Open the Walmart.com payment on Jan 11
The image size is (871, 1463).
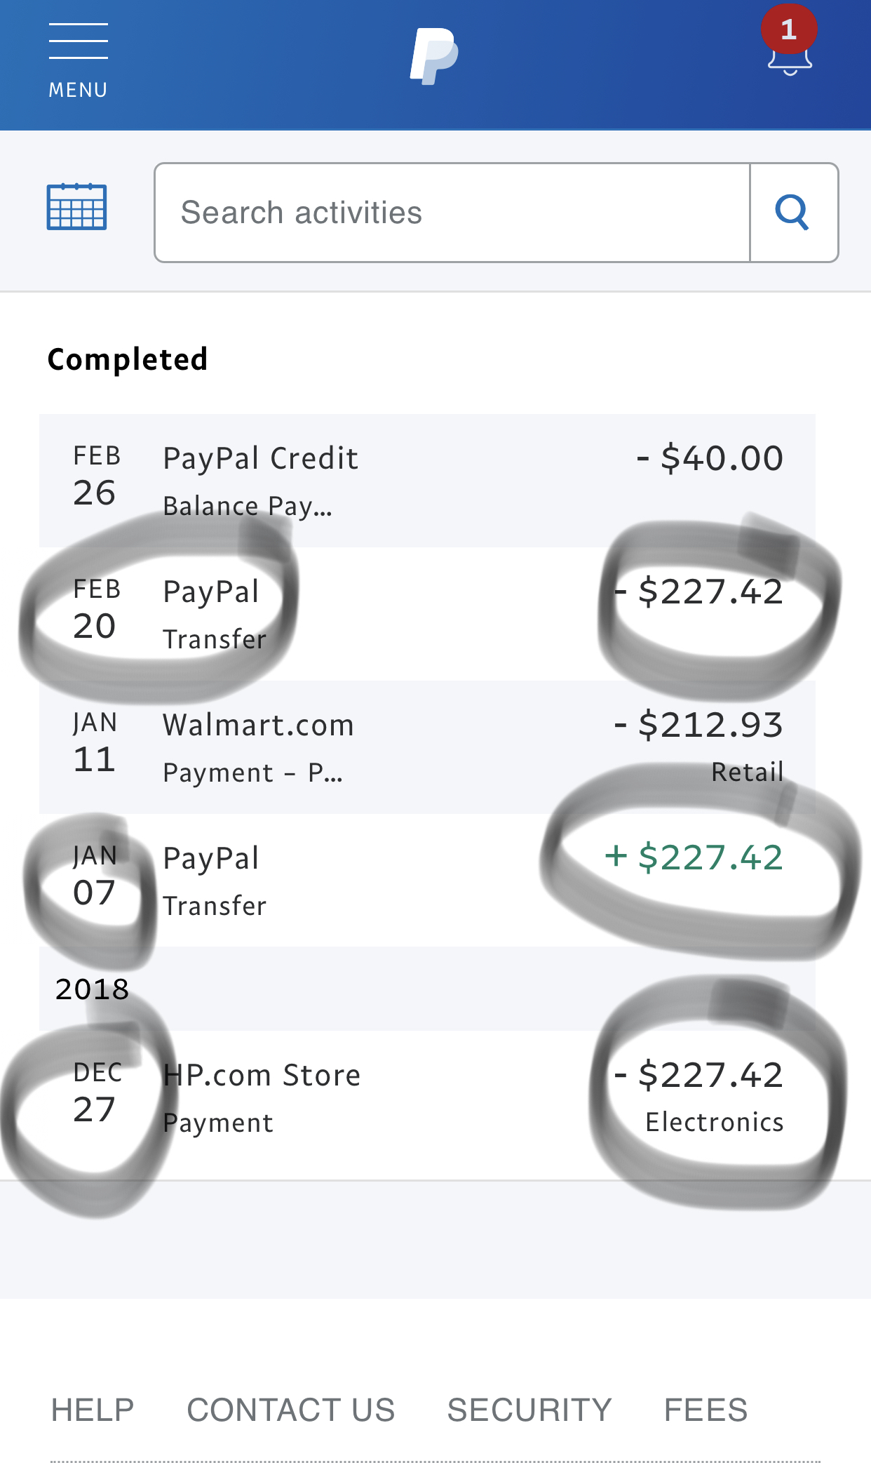click(427, 747)
